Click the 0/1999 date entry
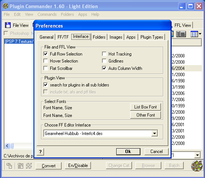 point(178,106)
